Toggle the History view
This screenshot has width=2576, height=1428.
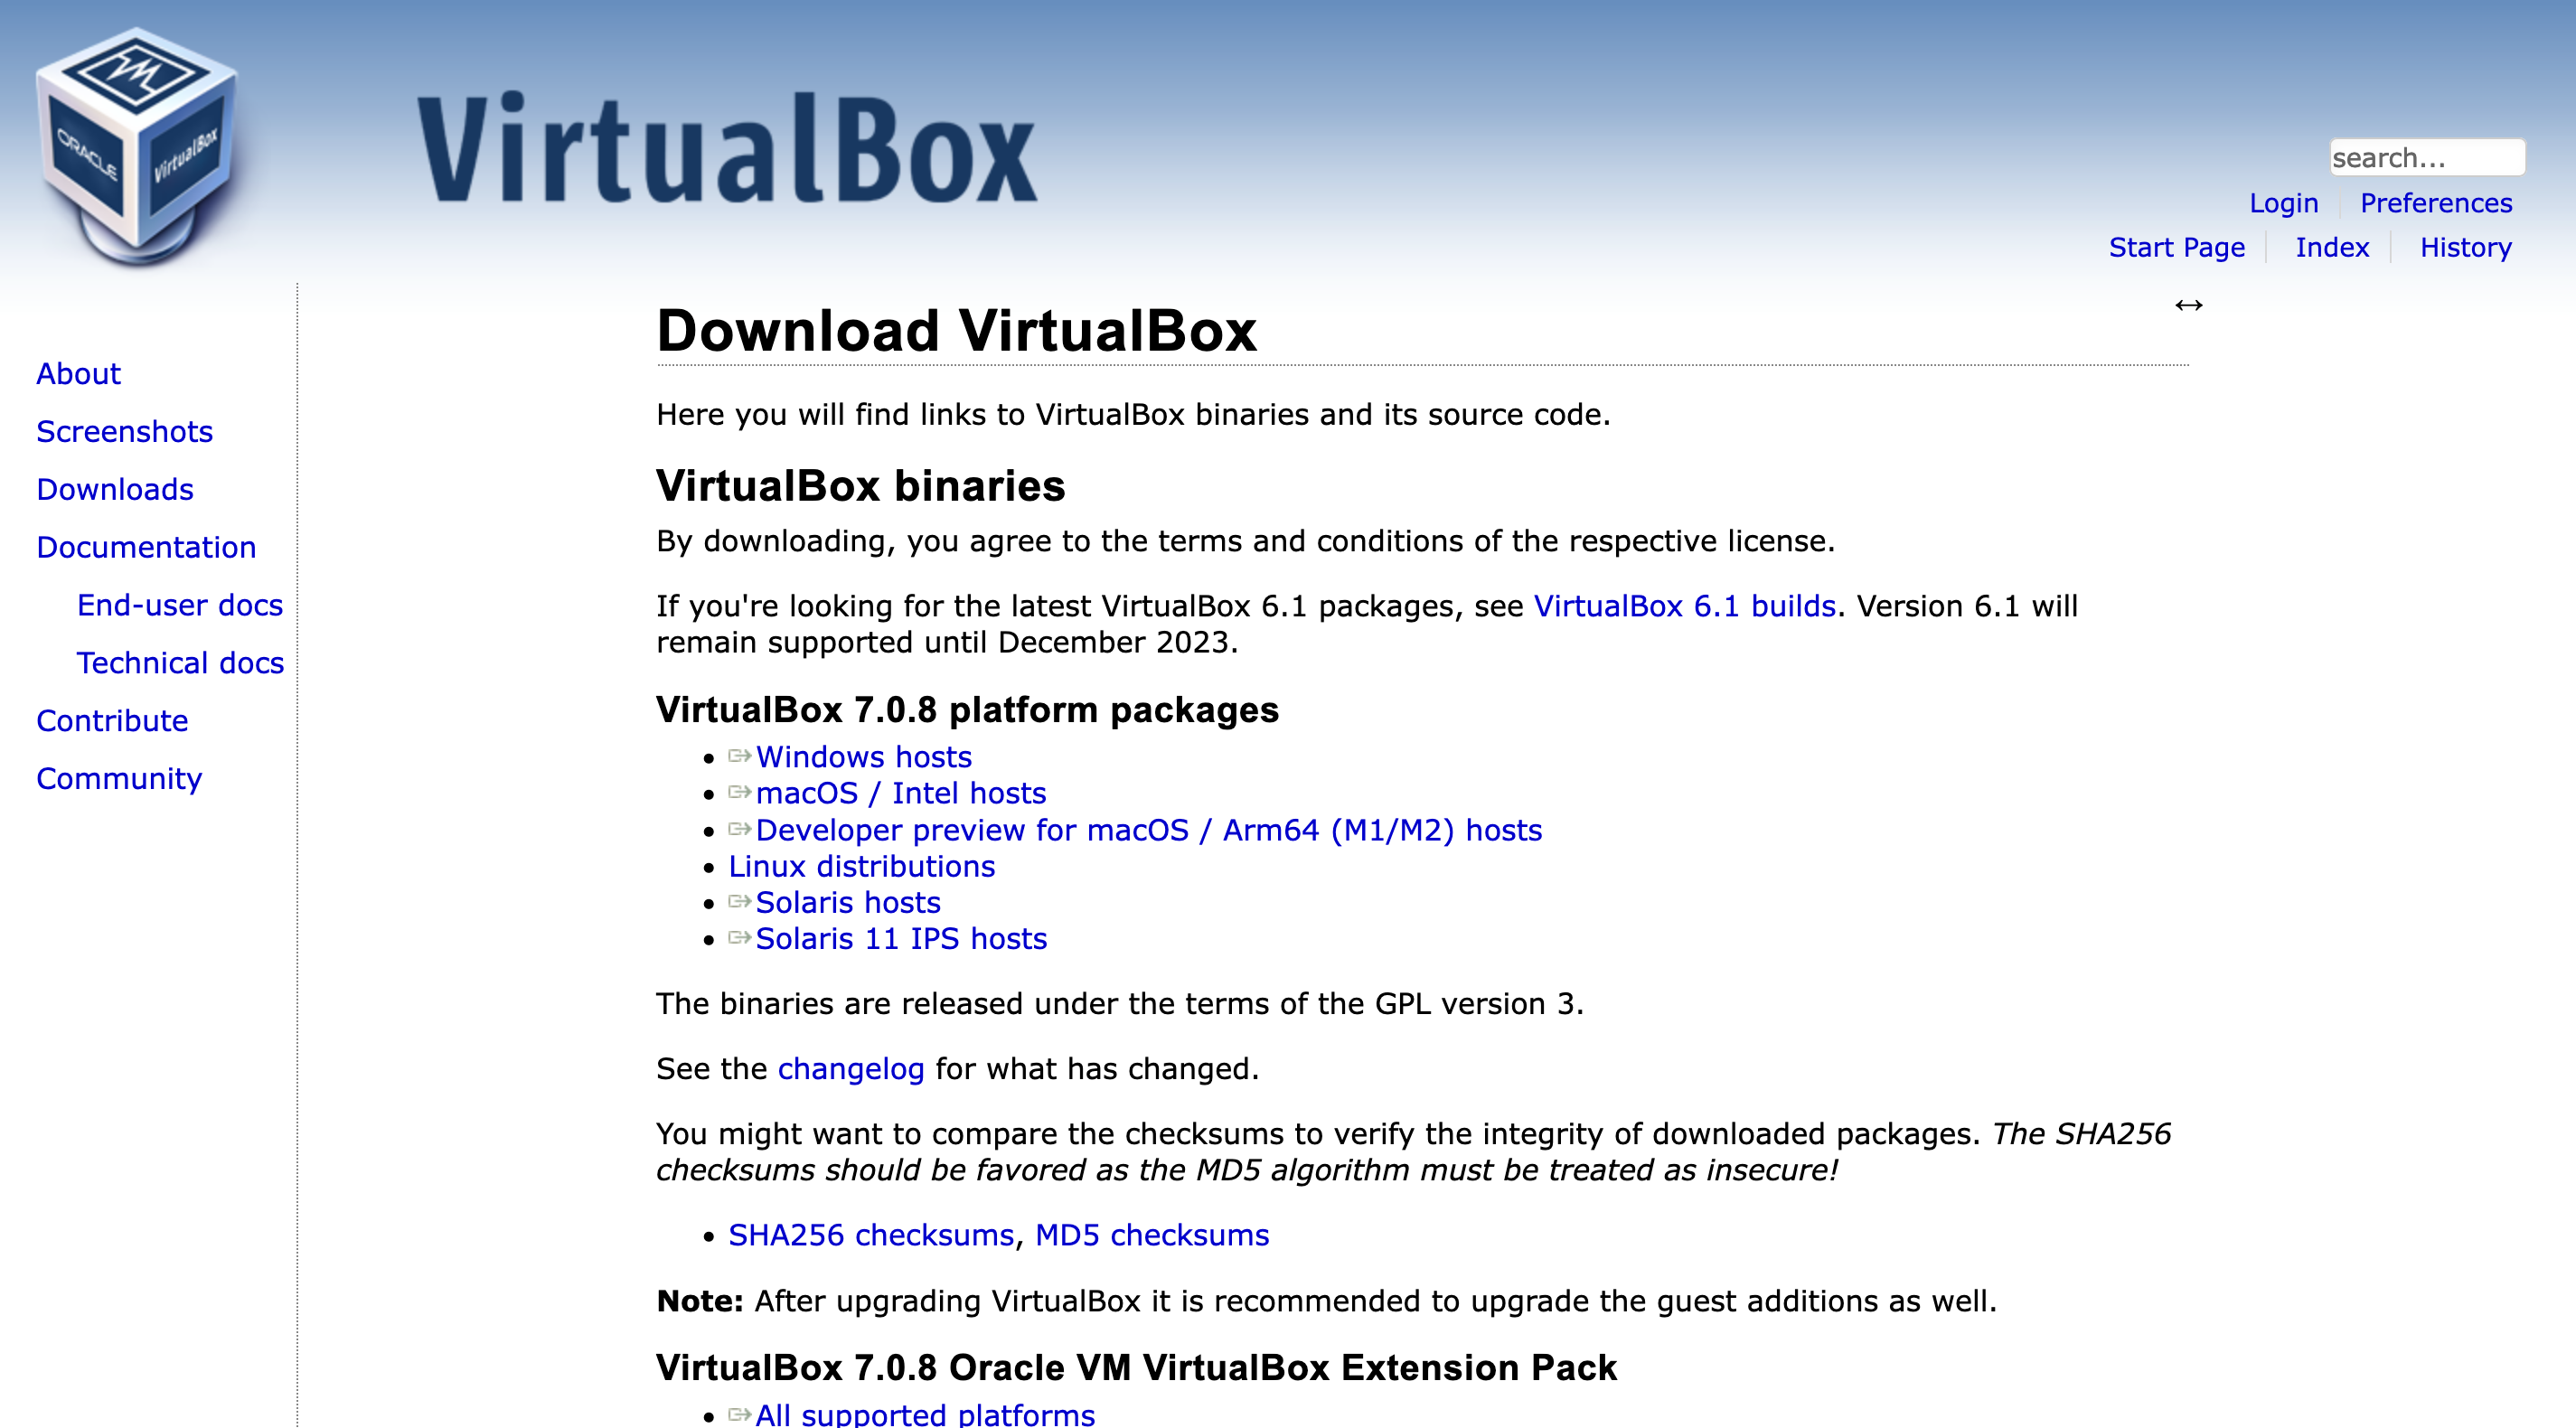point(2467,246)
